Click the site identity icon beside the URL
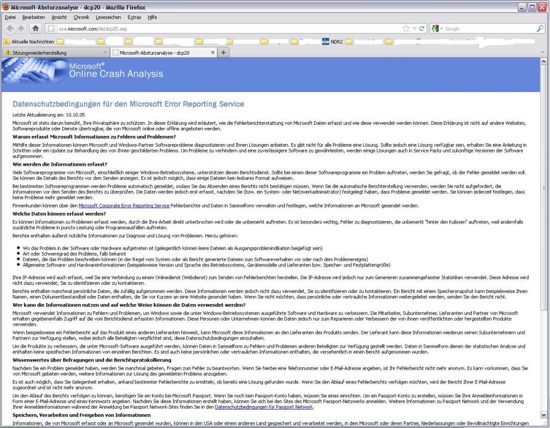The width and height of the screenshot is (550, 428). [51, 29]
